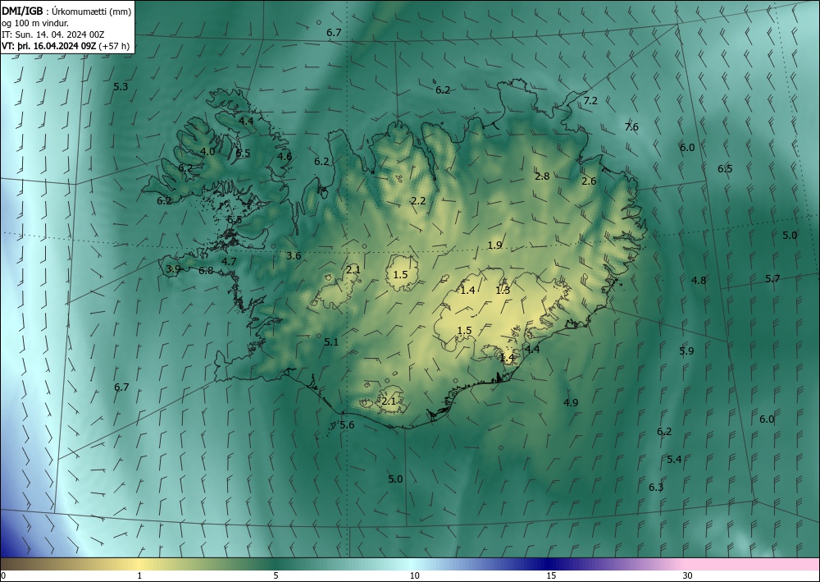Image resolution: width=820 pixels, height=582 pixels.
Task: Pick the dark navy band of the color scale
Action: tap(548, 564)
